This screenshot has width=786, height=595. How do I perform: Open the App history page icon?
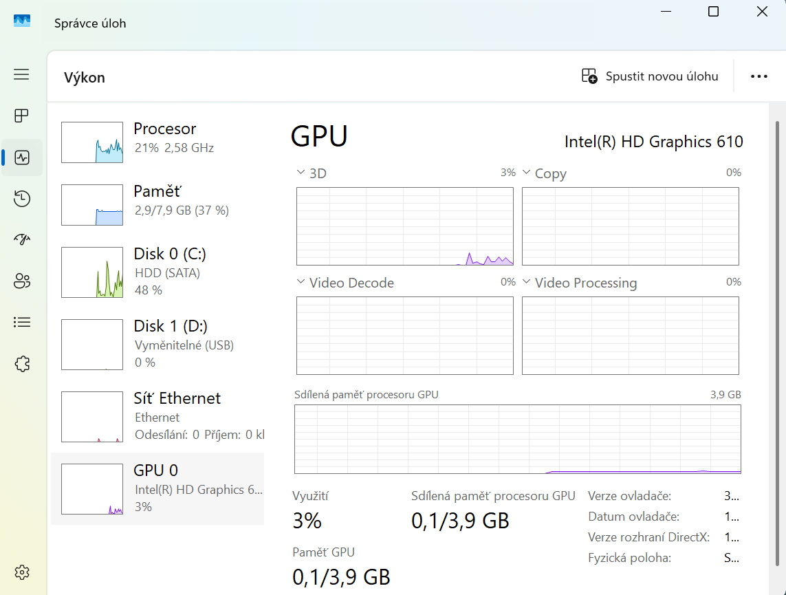[21, 199]
